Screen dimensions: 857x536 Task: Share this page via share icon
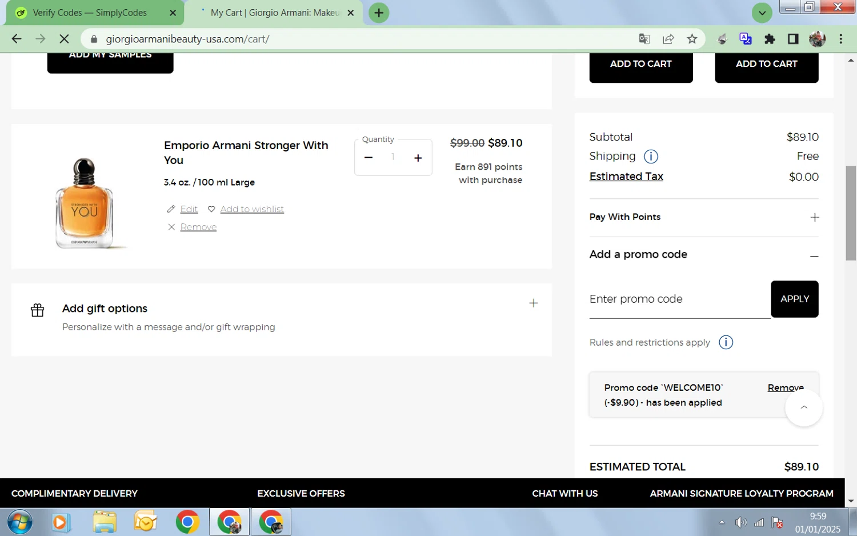point(668,39)
